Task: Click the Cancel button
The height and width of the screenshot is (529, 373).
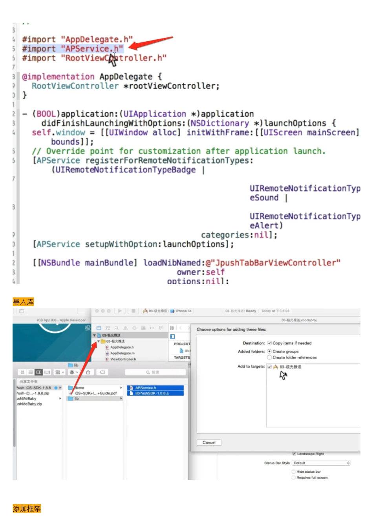Action: pos(209,442)
